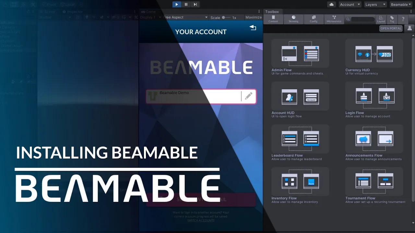Screen dimensions: 415x233
Task: Start Play mode with the play button
Action: pyautogui.click(x=177, y=4)
